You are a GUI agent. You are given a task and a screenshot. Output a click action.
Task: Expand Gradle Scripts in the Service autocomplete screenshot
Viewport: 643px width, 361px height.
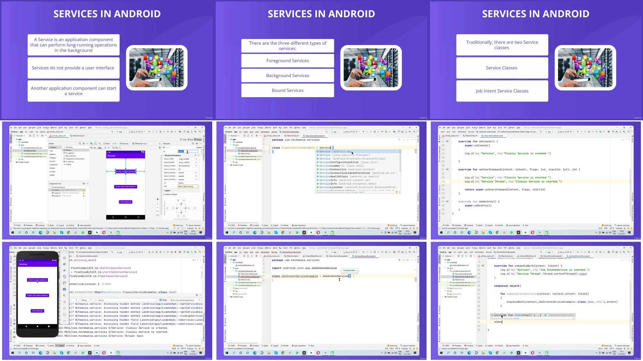click(x=229, y=165)
